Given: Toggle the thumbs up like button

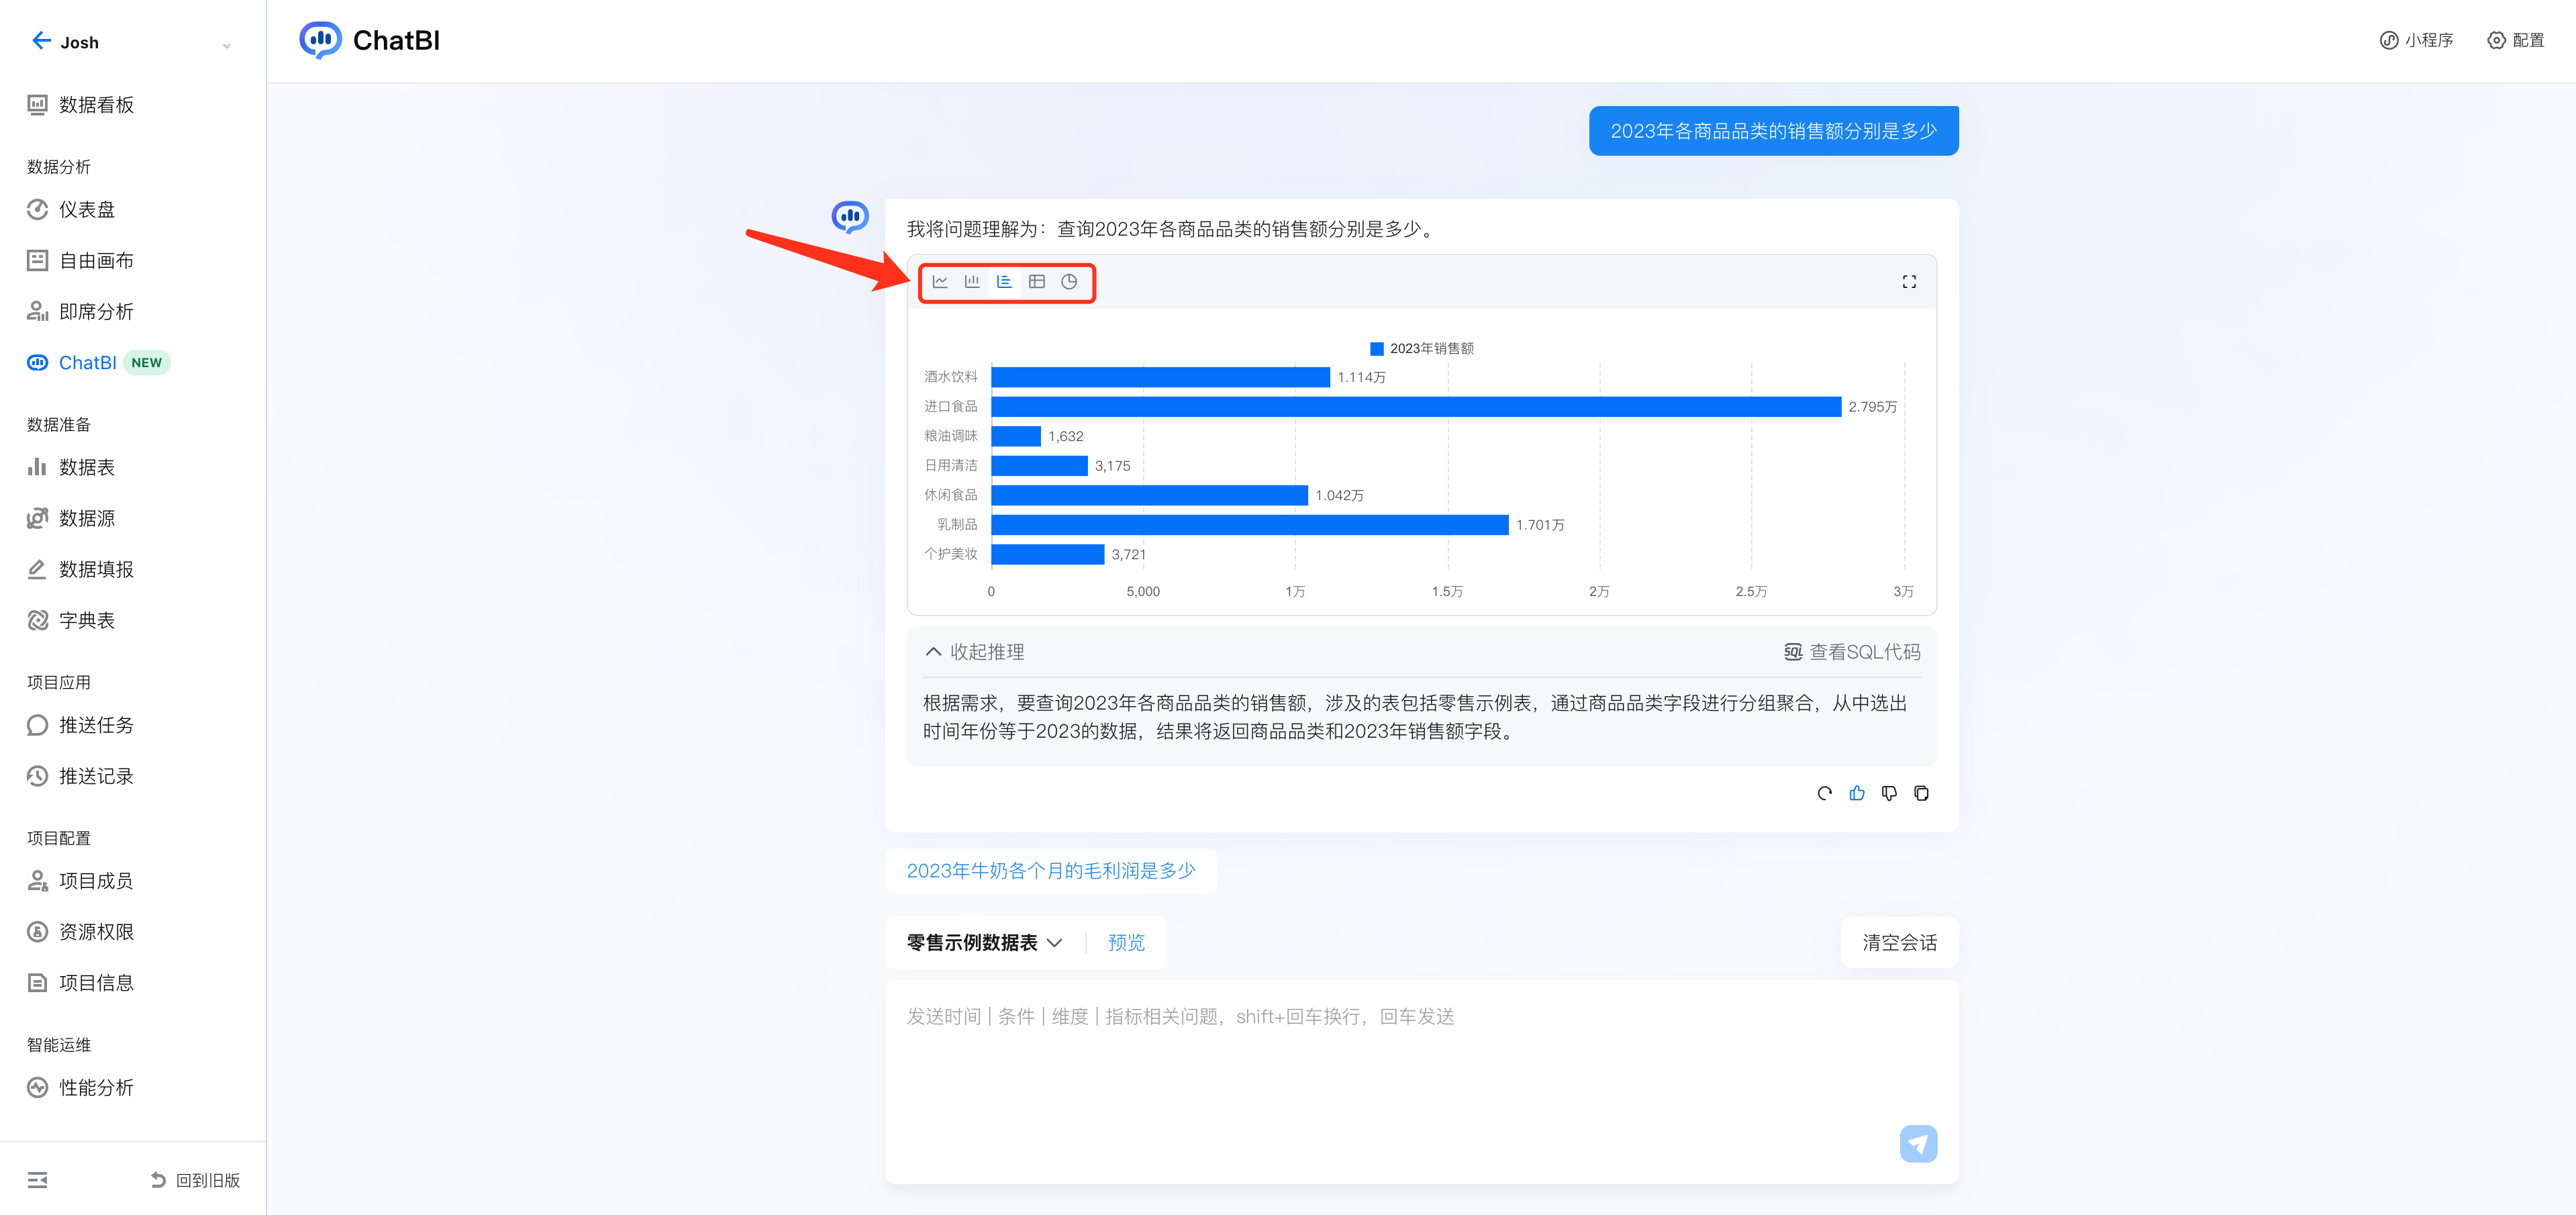Looking at the screenshot, I should [x=1856, y=793].
